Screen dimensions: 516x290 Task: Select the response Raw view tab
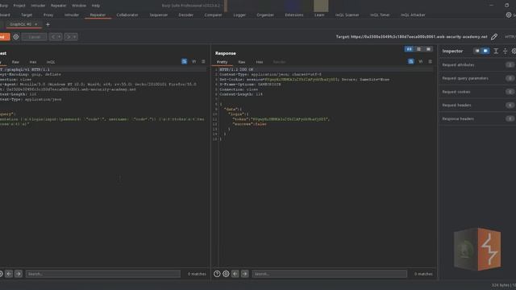click(x=242, y=62)
